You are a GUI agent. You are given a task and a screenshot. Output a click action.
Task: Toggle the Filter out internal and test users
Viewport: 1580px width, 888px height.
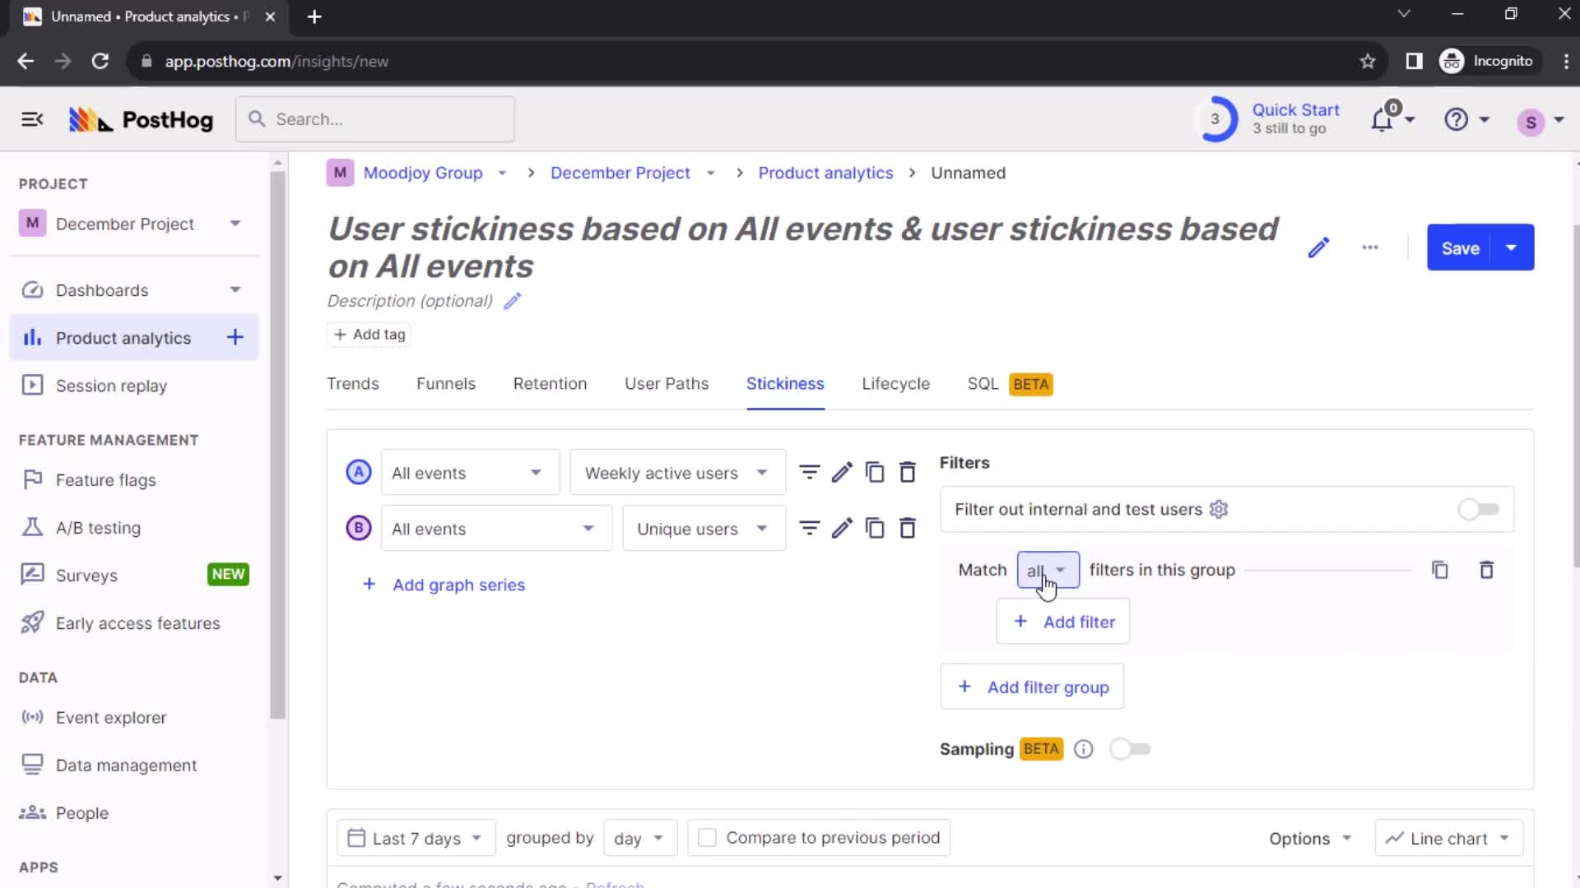(x=1477, y=510)
